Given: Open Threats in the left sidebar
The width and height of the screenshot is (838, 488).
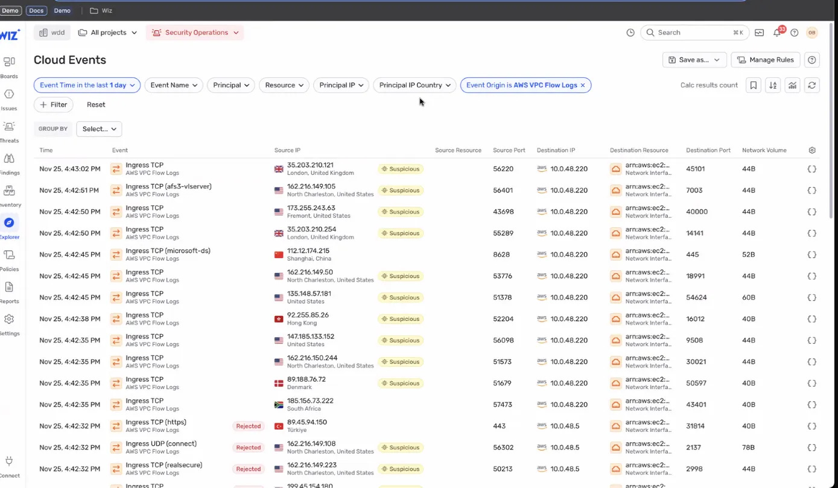Looking at the screenshot, I should tap(9, 132).
